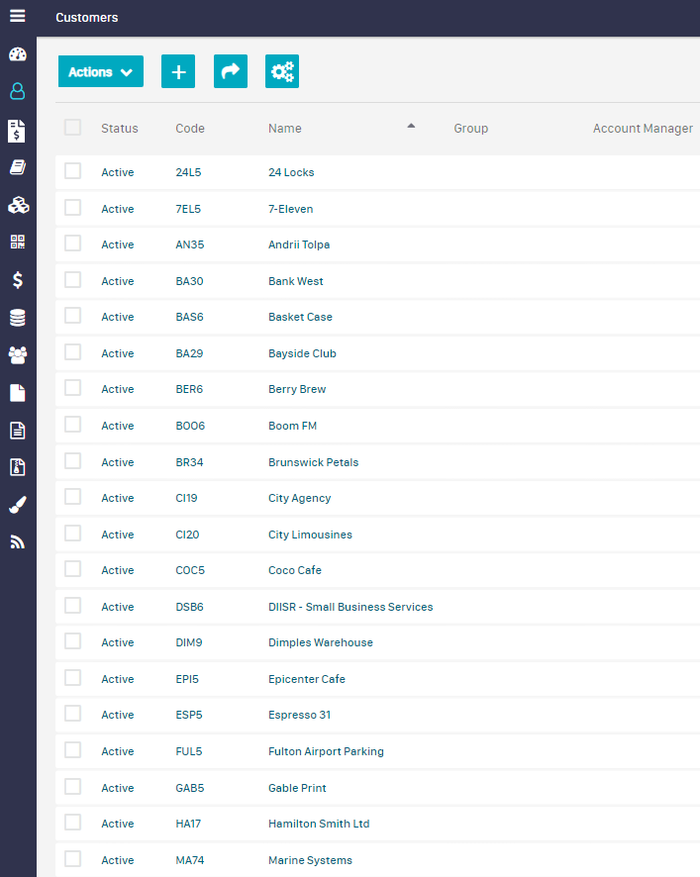This screenshot has height=877, width=700.
Task: Click code BA29
Action: 189,353
